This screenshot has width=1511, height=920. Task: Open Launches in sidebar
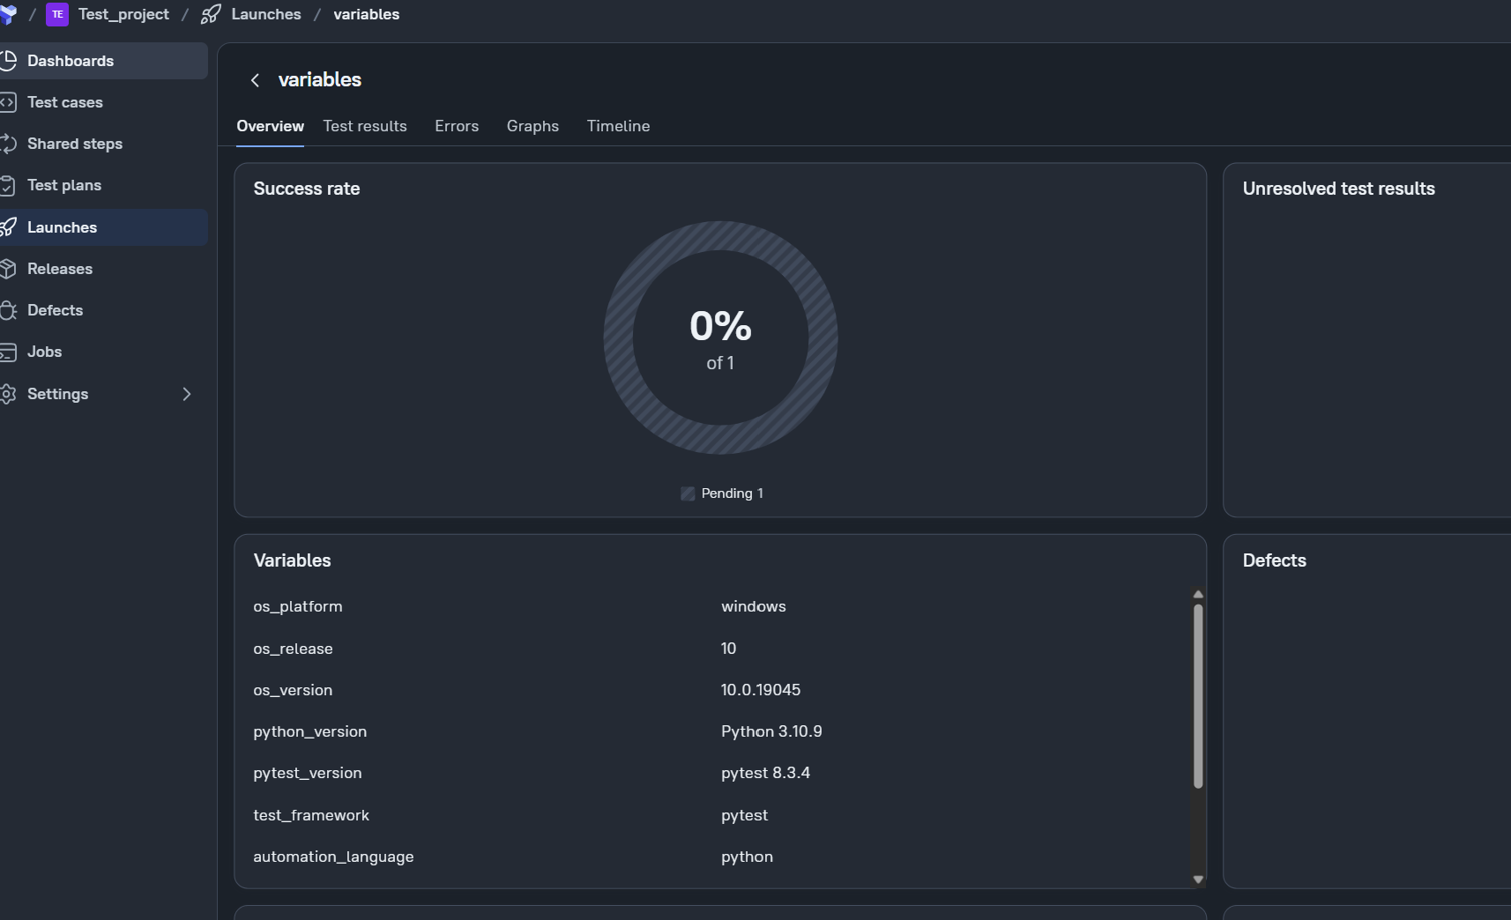click(103, 227)
